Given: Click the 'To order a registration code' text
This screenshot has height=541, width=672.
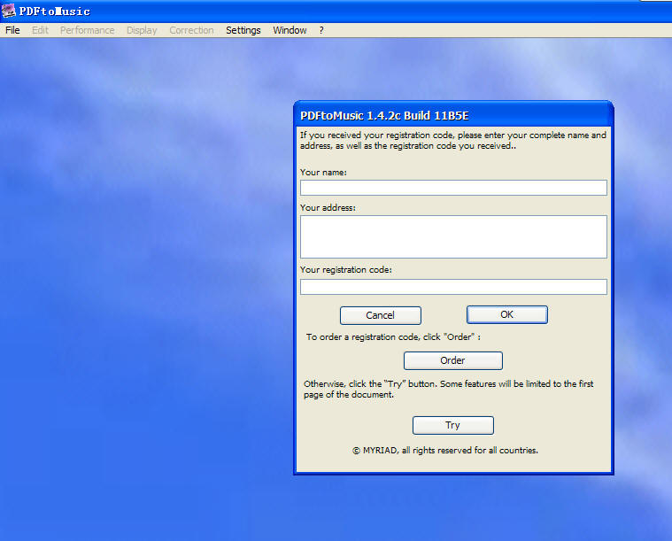Looking at the screenshot, I should point(393,337).
